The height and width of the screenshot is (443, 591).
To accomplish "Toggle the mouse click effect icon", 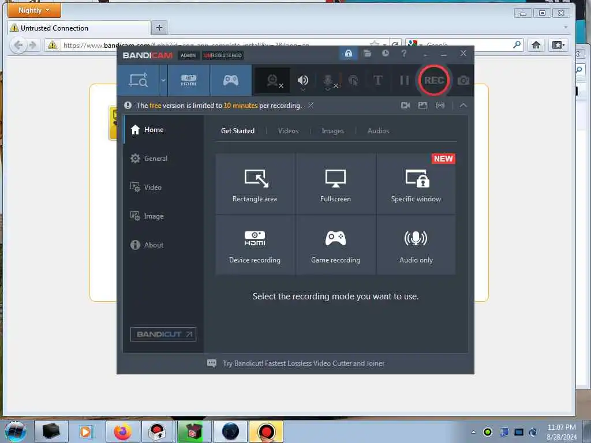I will pos(354,80).
